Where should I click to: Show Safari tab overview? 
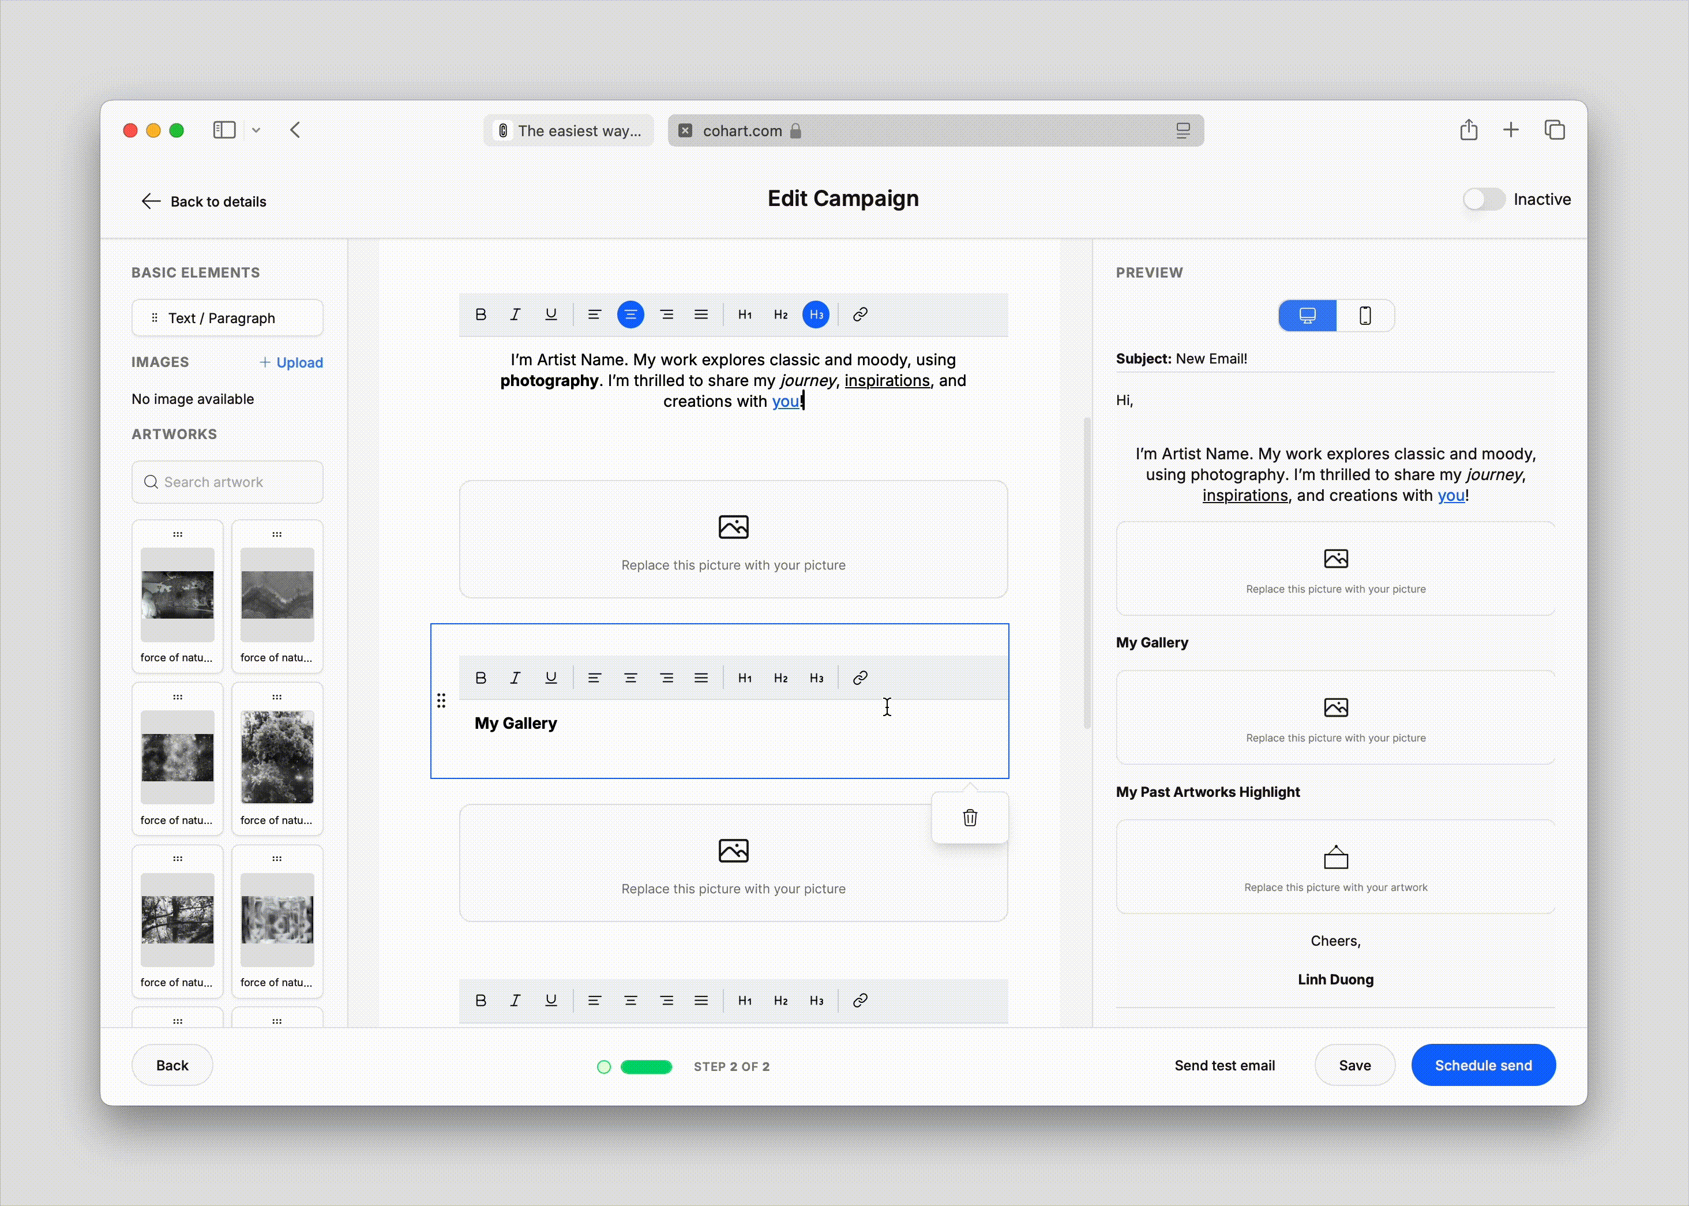click(x=1555, y=130)
